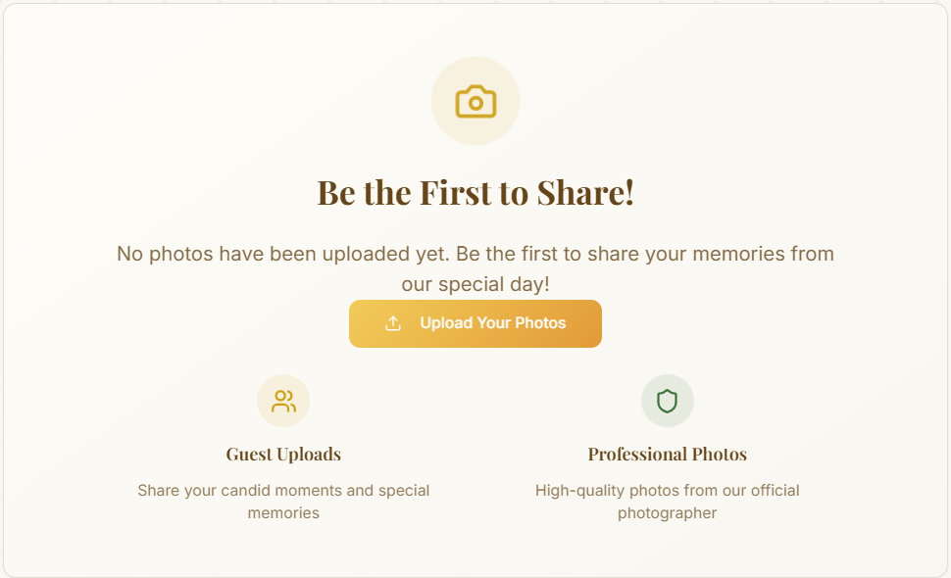Image resolution: width=951 pixels, height=578 pixels.
Task: Click the Professional Photos heading
Action: [x=668, y=455]
